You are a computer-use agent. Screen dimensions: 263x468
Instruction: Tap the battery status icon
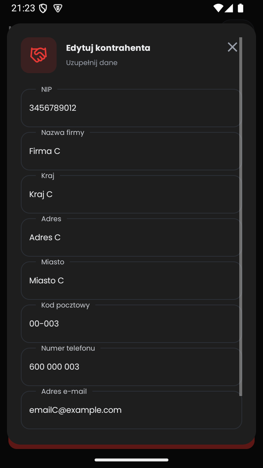[241, 8]
